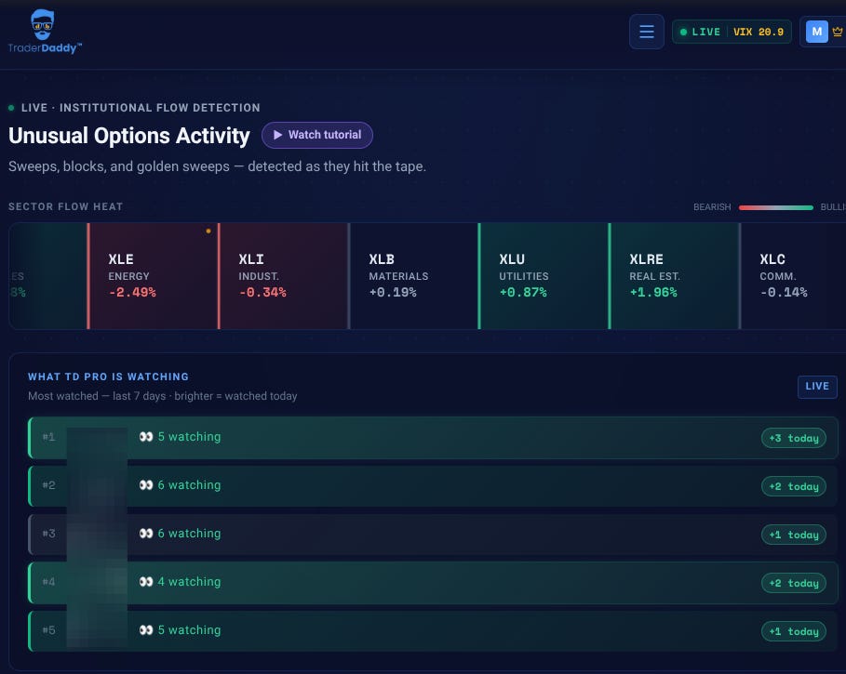This screenshot has width=846, height=674.
Task: Click eyes icon on row #4
Action: pyautogui.click(x=146, y=581)
